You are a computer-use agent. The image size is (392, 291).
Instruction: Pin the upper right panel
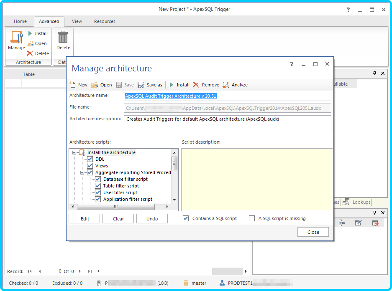tap(374, 73)
